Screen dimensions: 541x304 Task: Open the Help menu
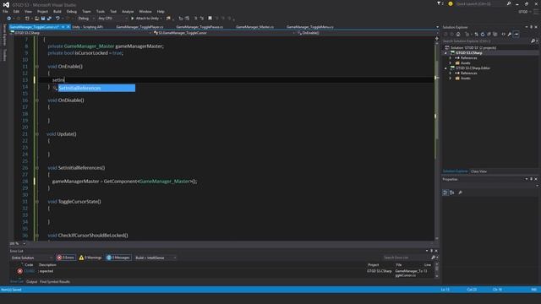(x=161, y=11)
